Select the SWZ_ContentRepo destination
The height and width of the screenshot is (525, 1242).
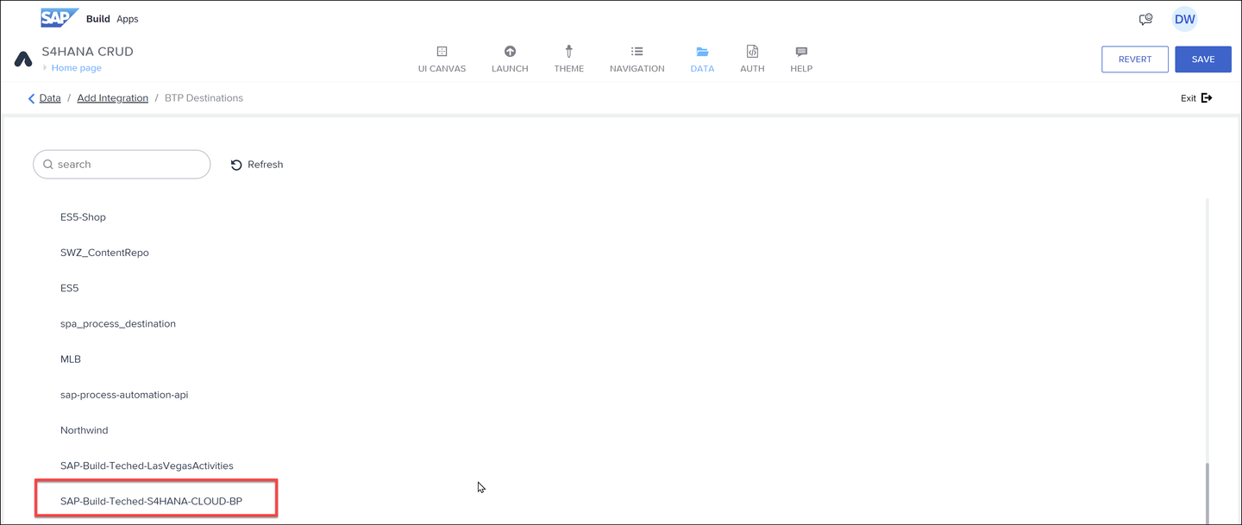click(104, 253)
